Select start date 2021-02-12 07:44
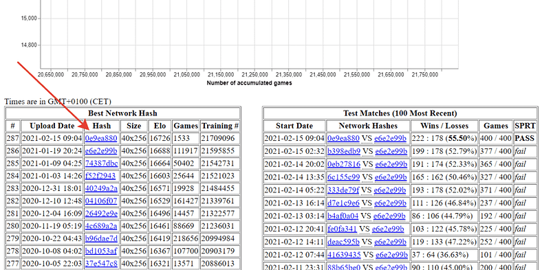Screen dimensions: 542x270 click(294, 255)
